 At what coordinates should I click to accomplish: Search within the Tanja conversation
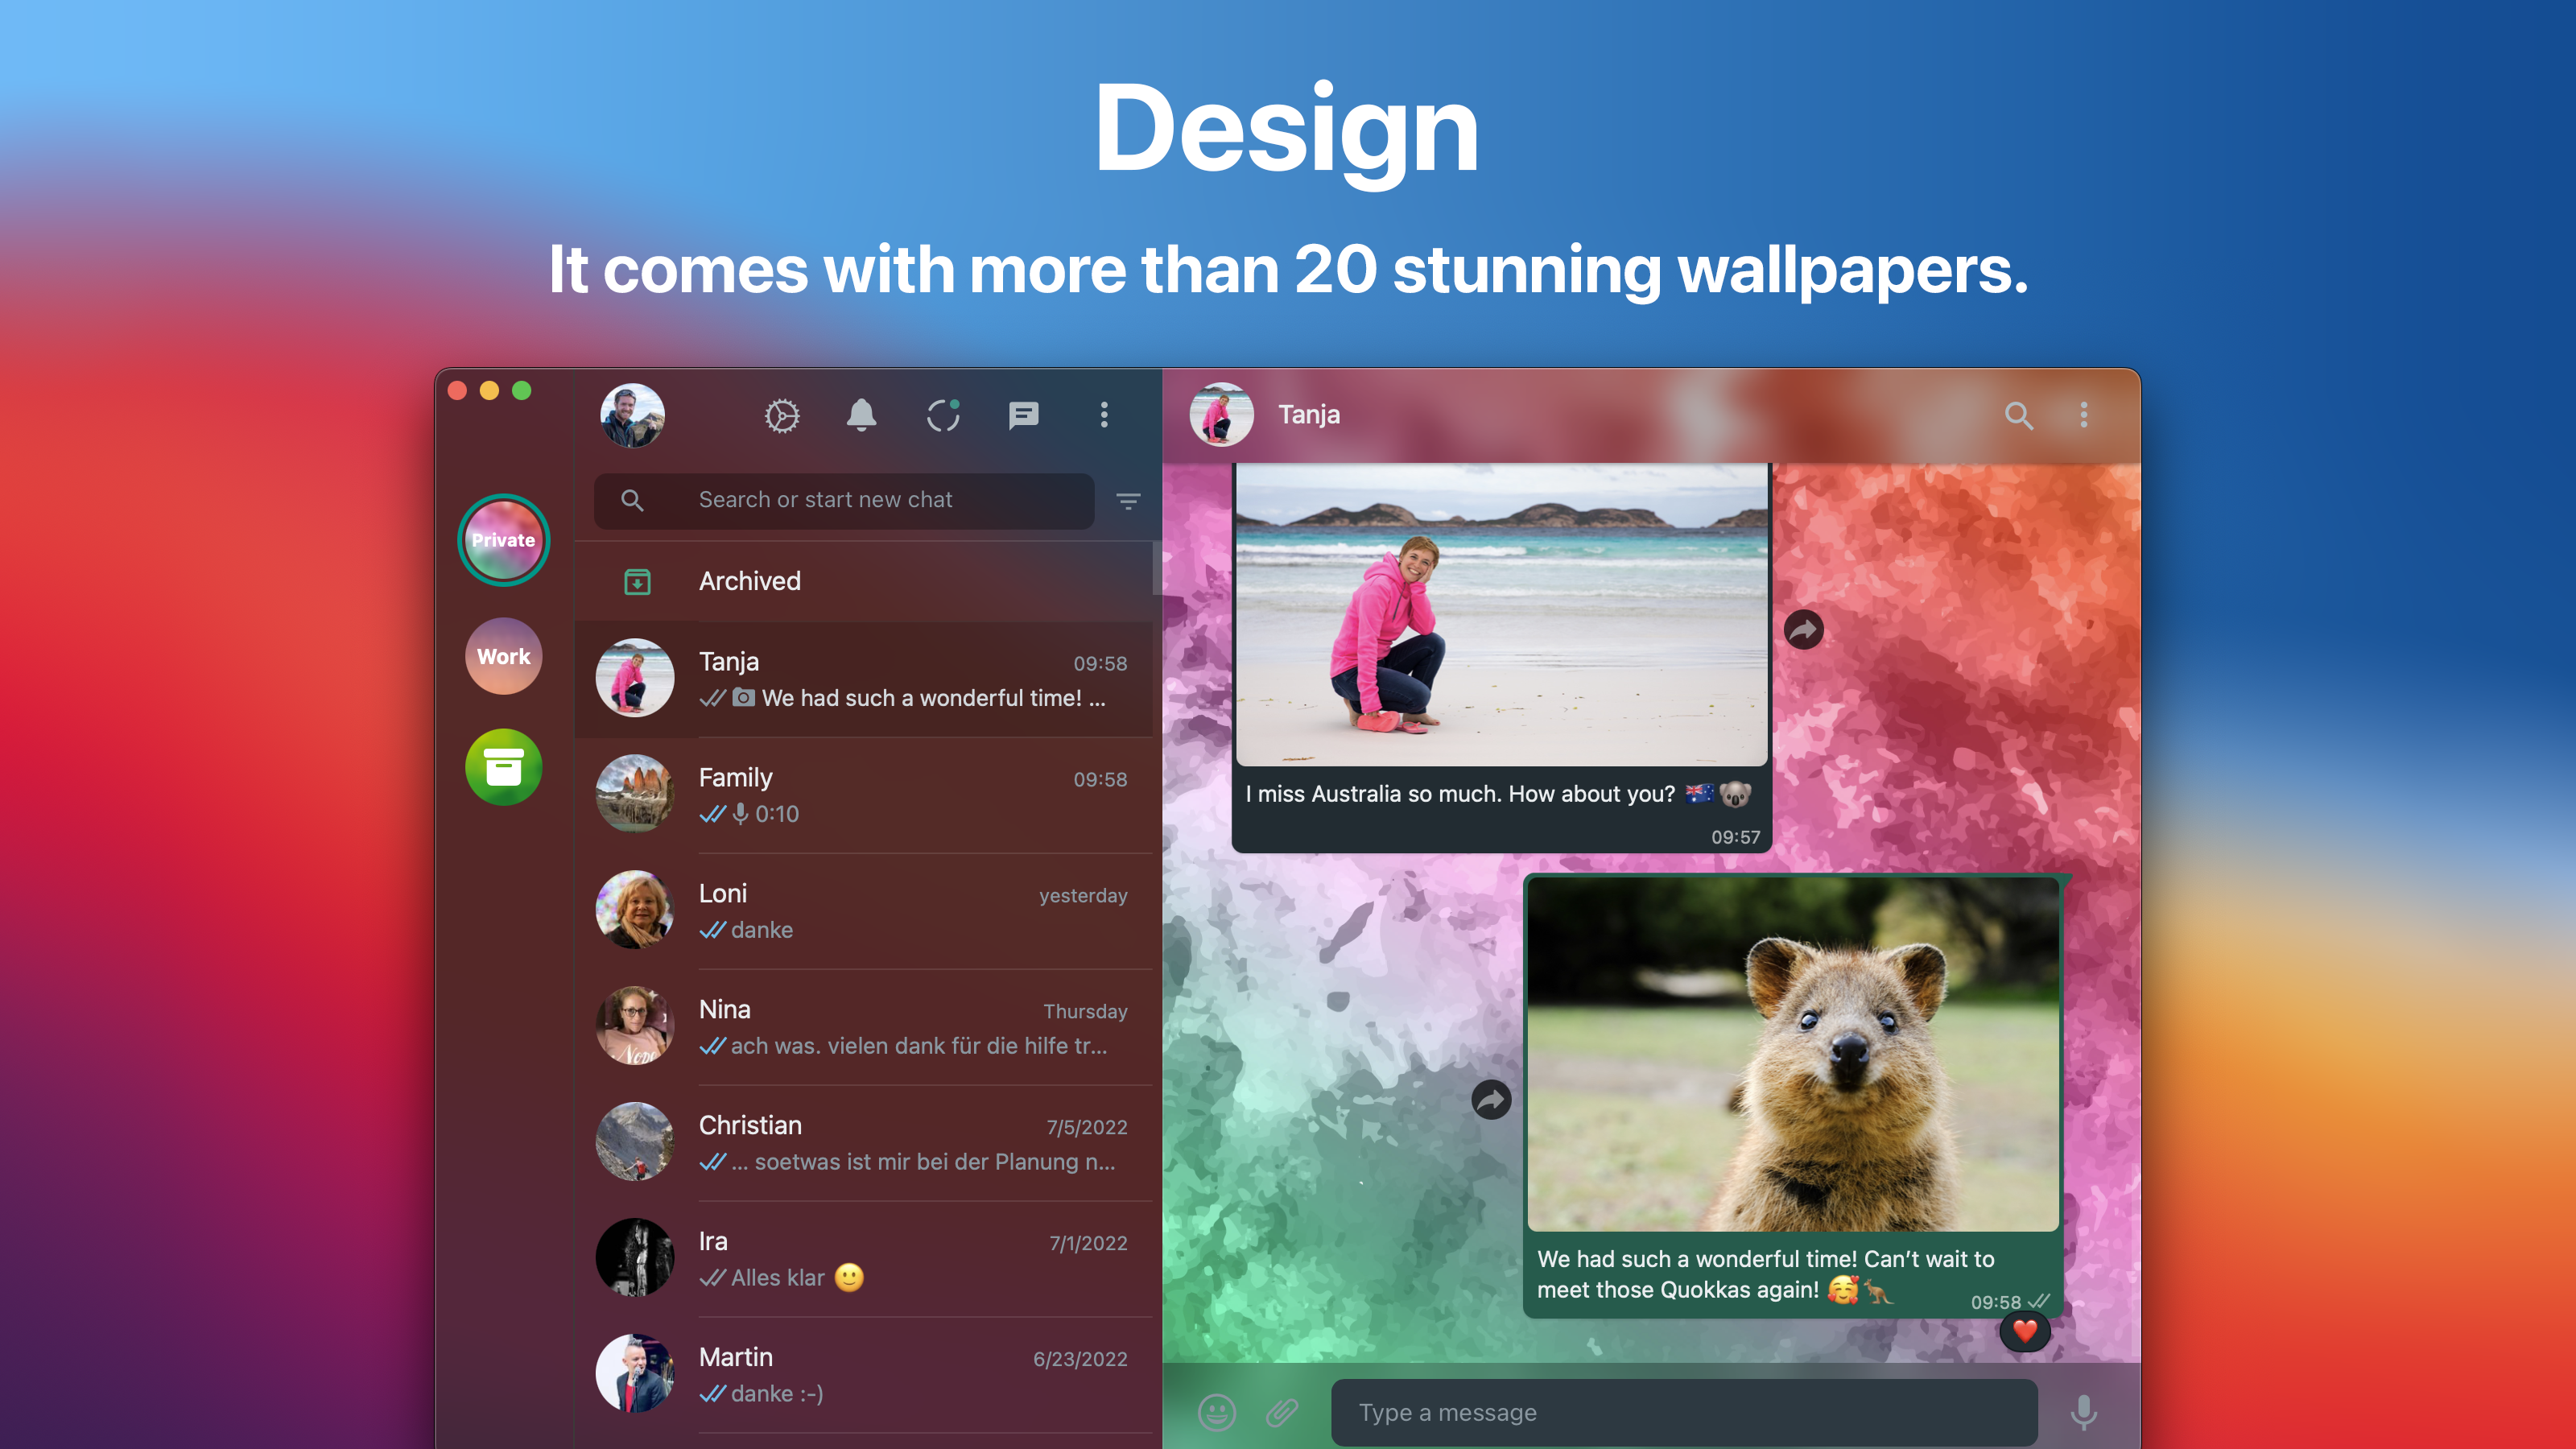[2018, 415]
